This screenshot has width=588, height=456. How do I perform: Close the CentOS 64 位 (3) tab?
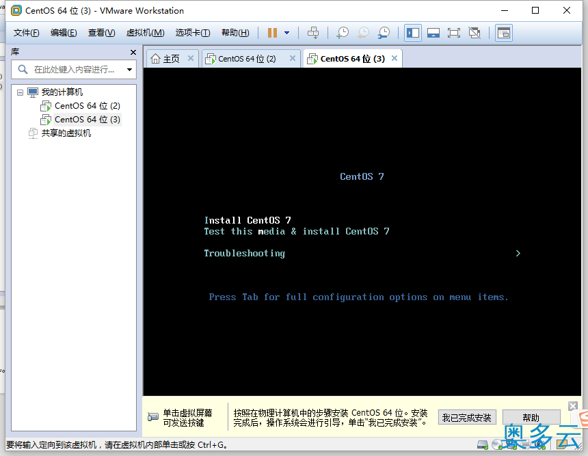coord(395,58)
